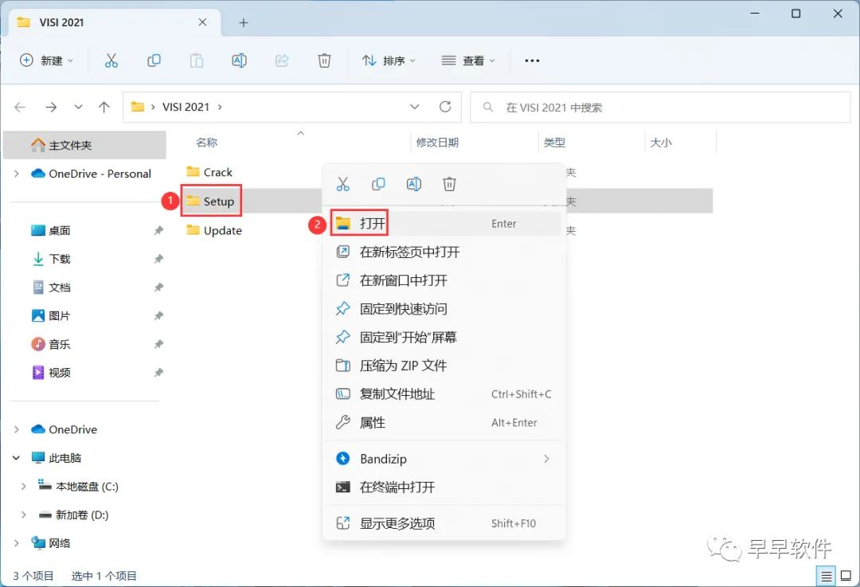
Task: Close the VISI 2021 tab
Action: coord(202,22)
